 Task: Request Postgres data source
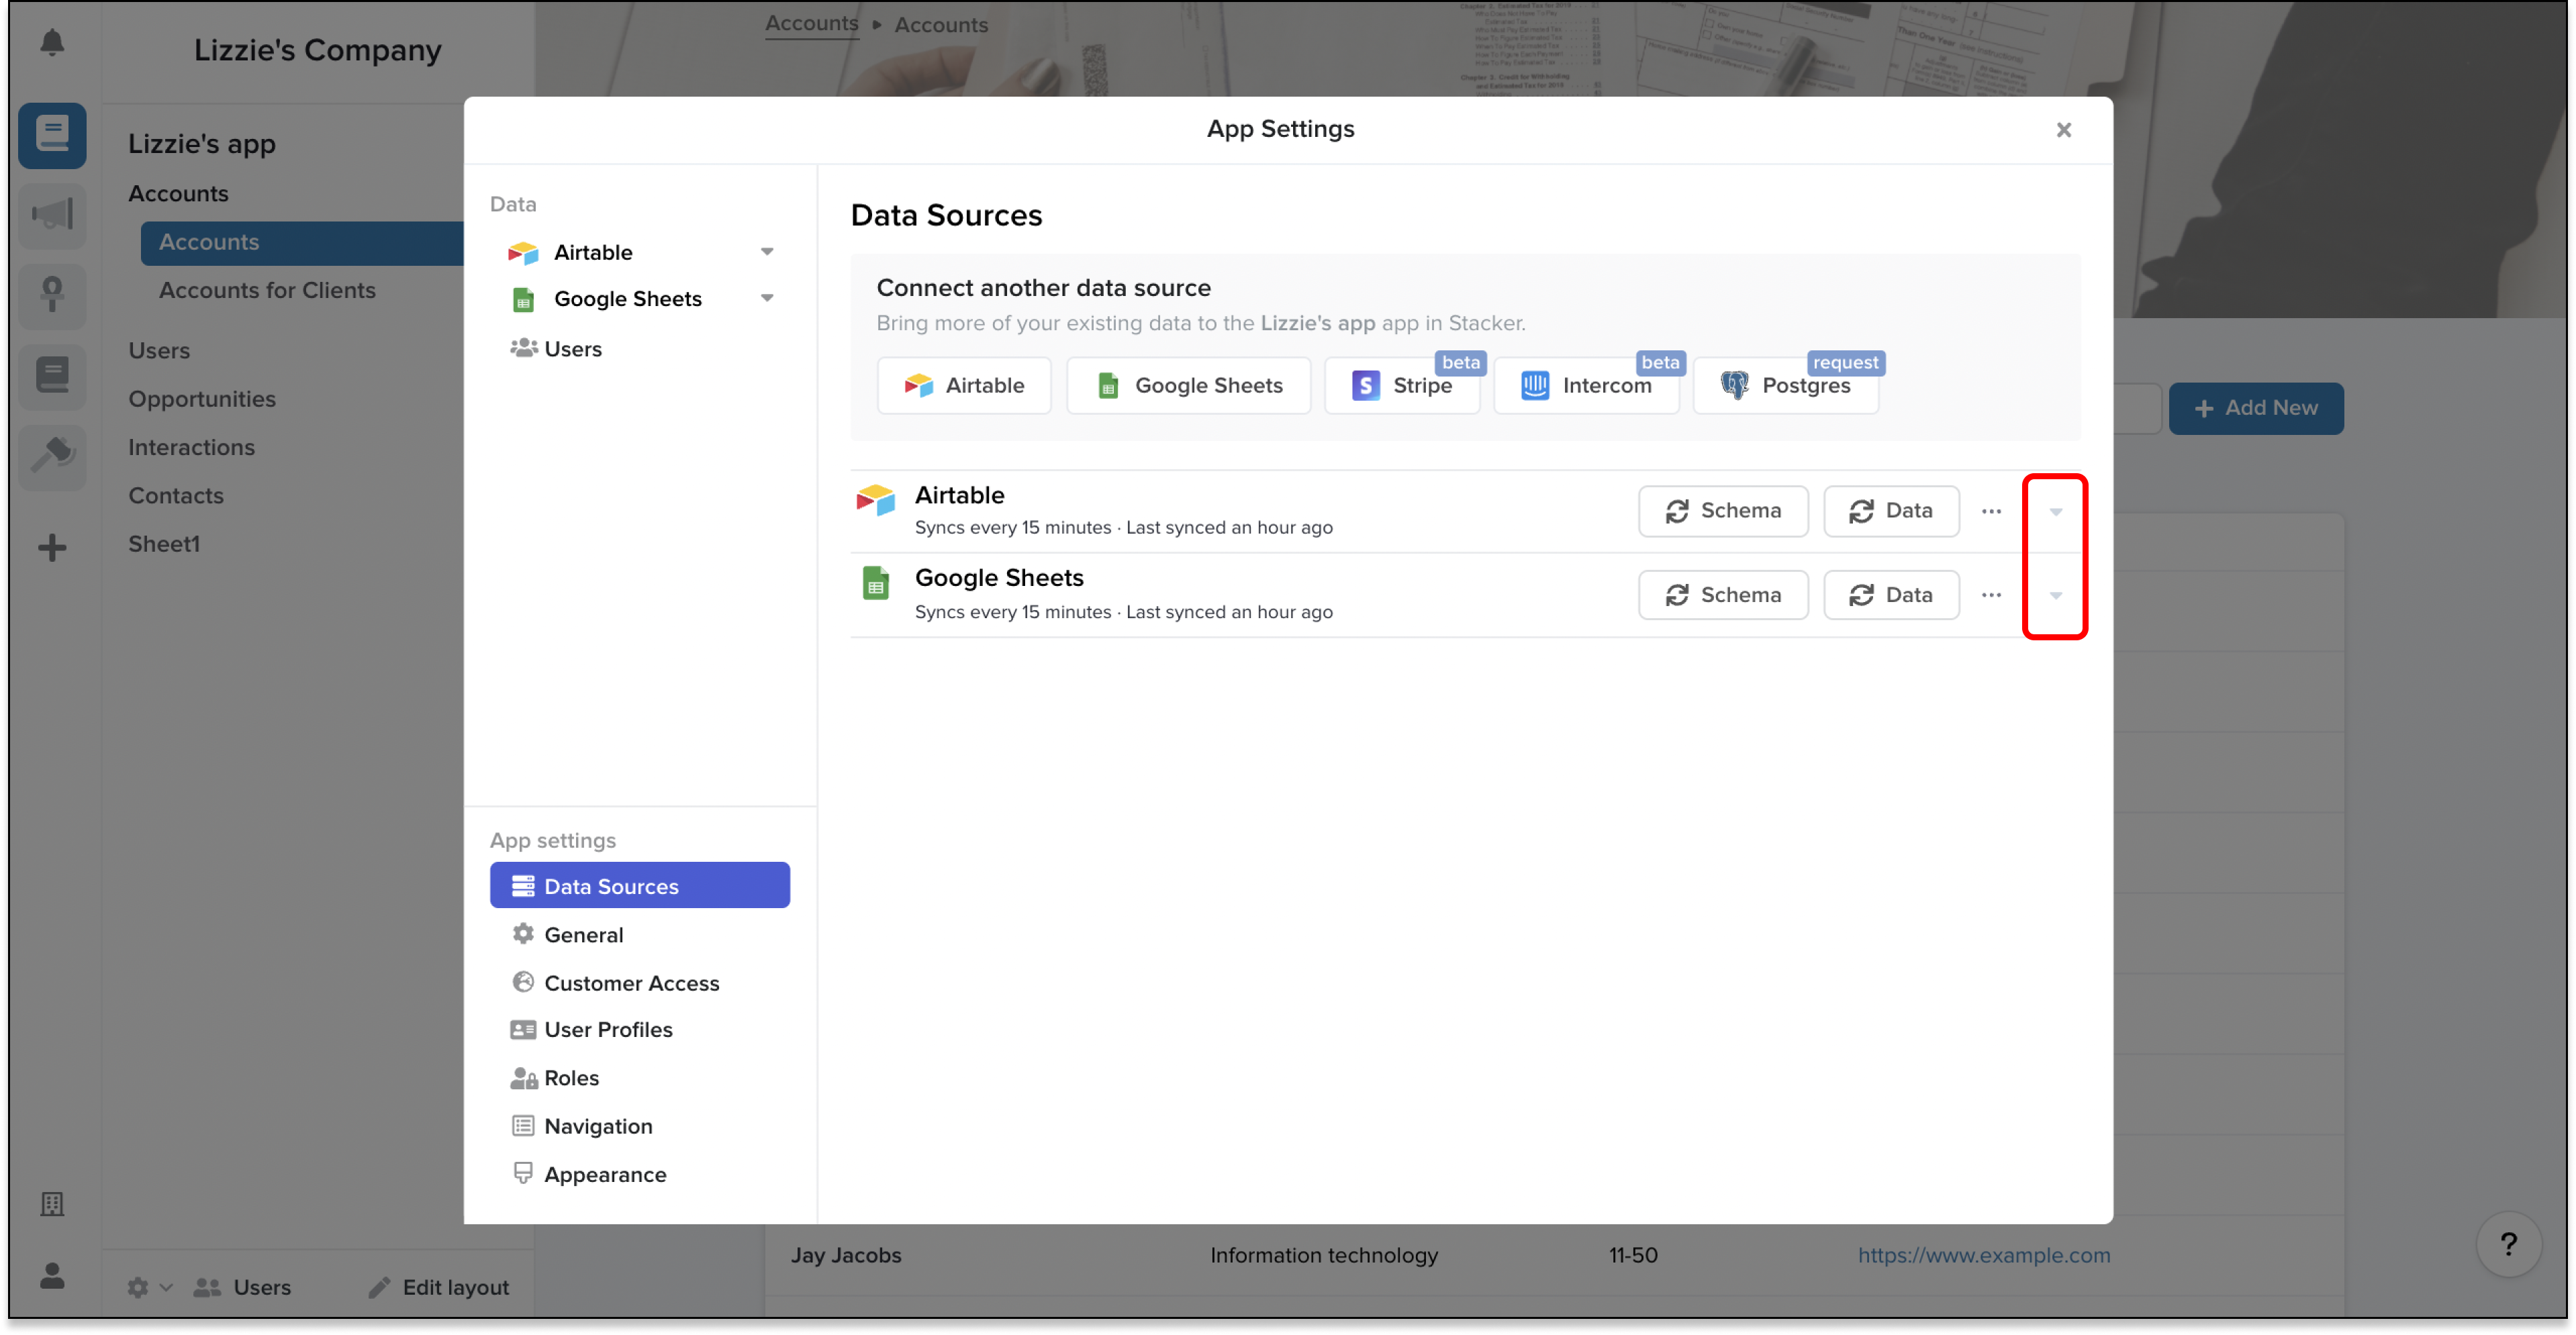pos(1785,385)
